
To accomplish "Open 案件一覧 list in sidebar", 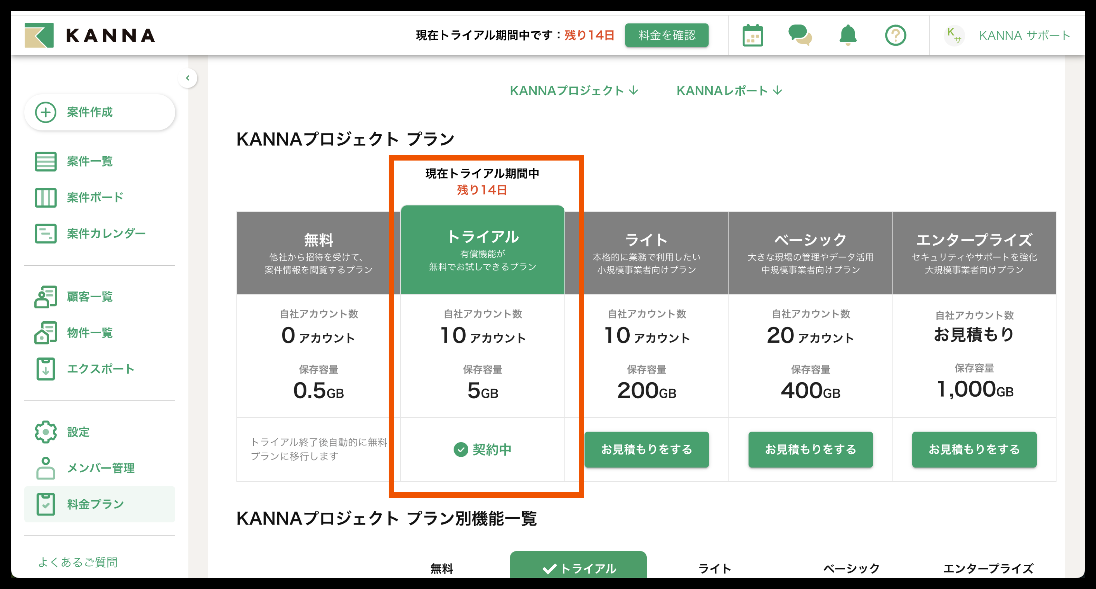I will [x=89, y=162].
